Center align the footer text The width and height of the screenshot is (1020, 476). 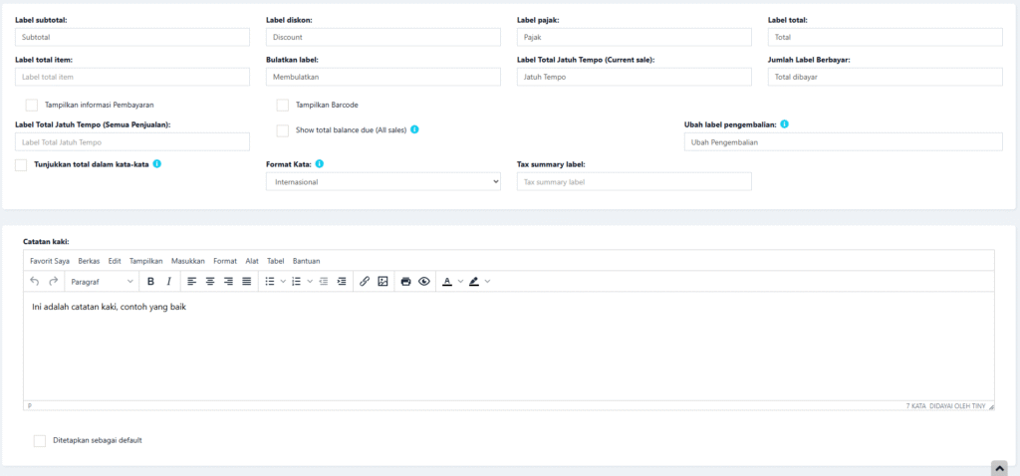[210, 282]
